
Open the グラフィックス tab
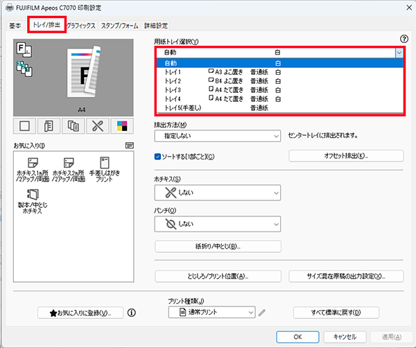pyautogui.click(x=81, y=26)
